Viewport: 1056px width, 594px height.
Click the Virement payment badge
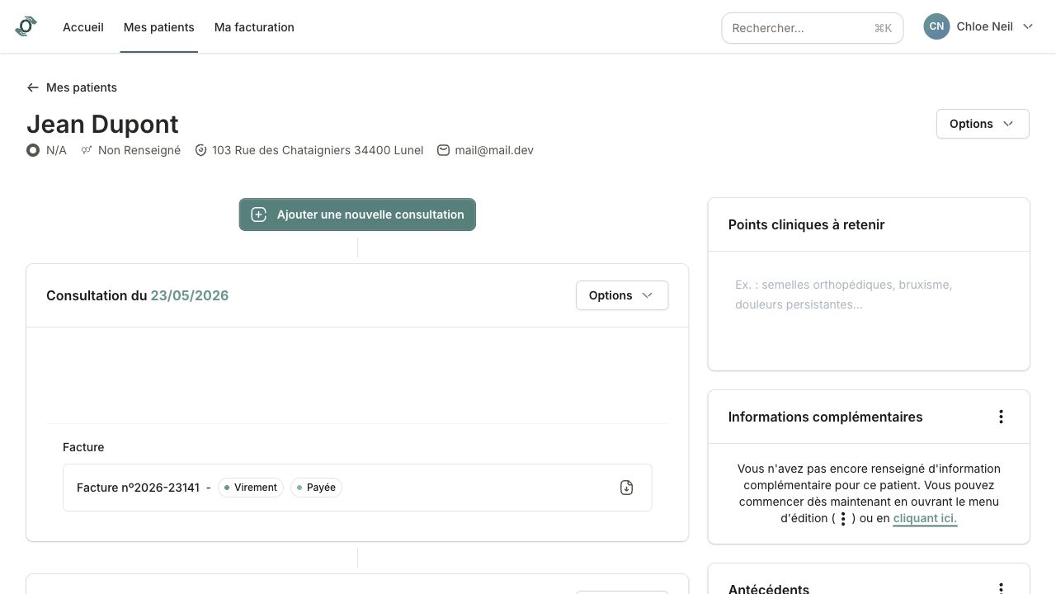pos(251,488)
